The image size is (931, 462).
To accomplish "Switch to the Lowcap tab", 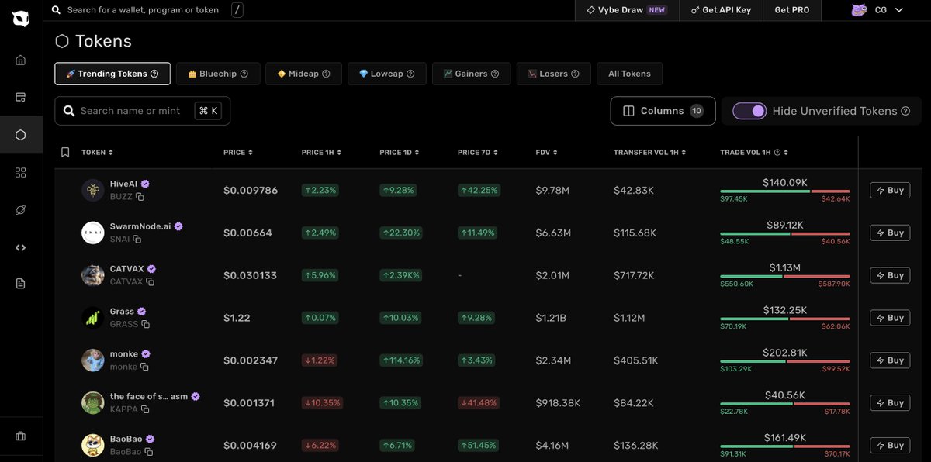I will click(x=386, y=74).
